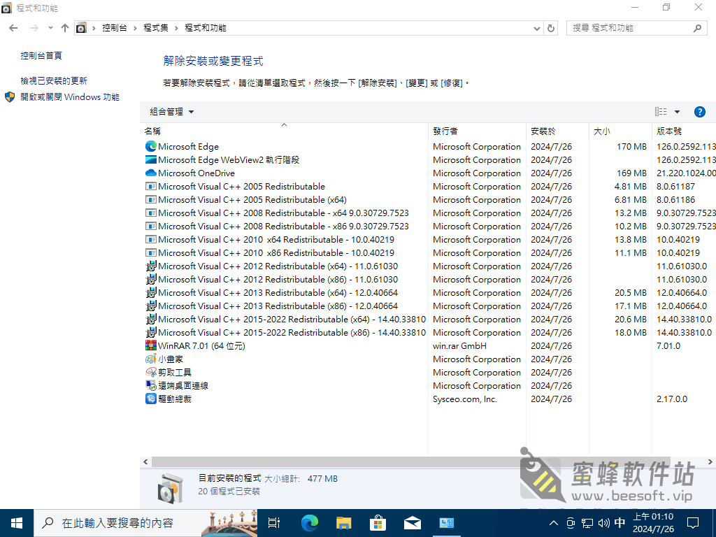Open Windows Start menu

[17, 523]
